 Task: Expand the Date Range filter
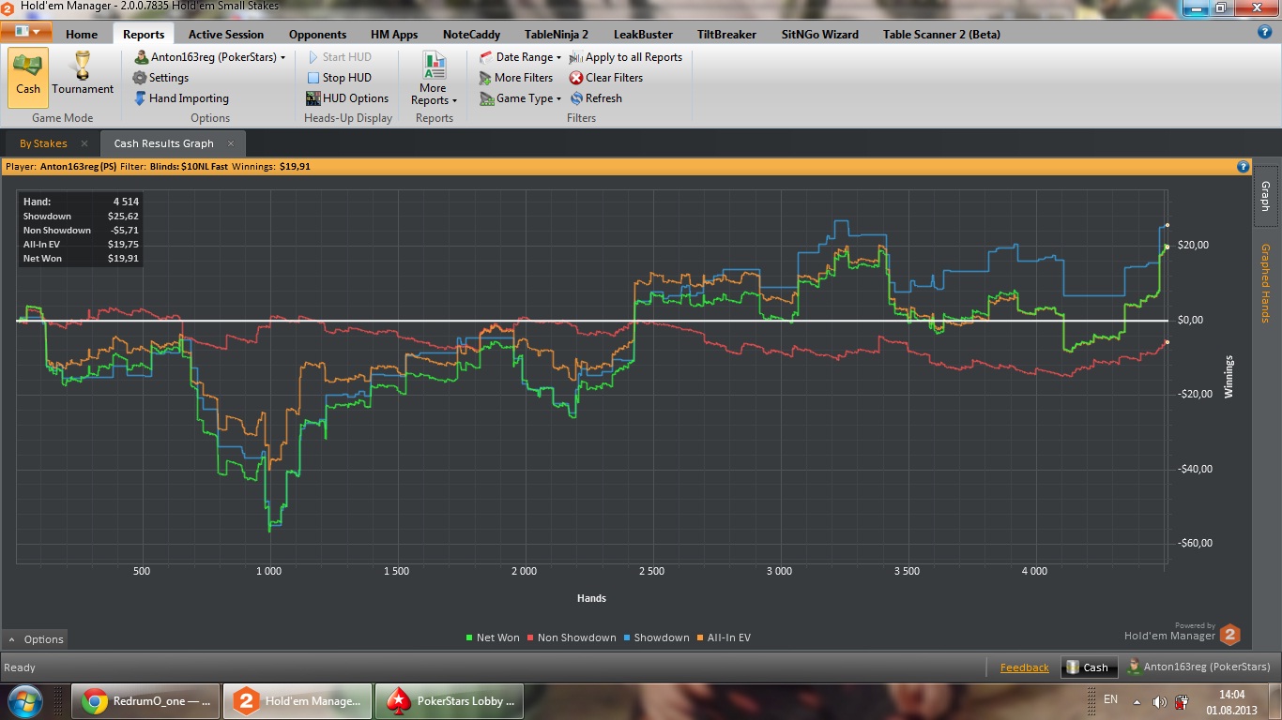point(520,57)
